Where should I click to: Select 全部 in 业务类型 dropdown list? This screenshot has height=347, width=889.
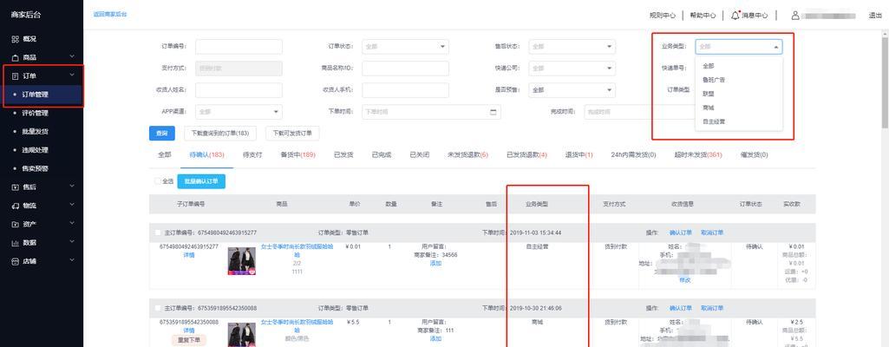(739, 66)
